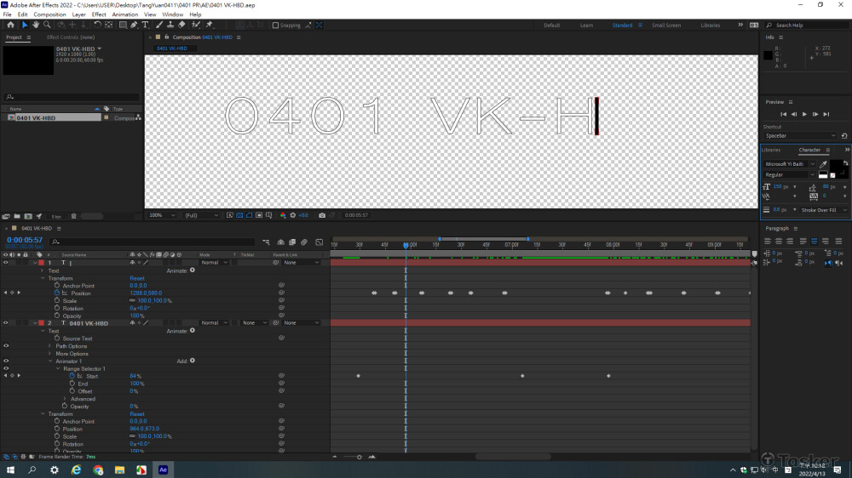Pick a color with the Character eyedropper
The height and width of the screenshot is (478, 852).
click(x=824, y=164)
